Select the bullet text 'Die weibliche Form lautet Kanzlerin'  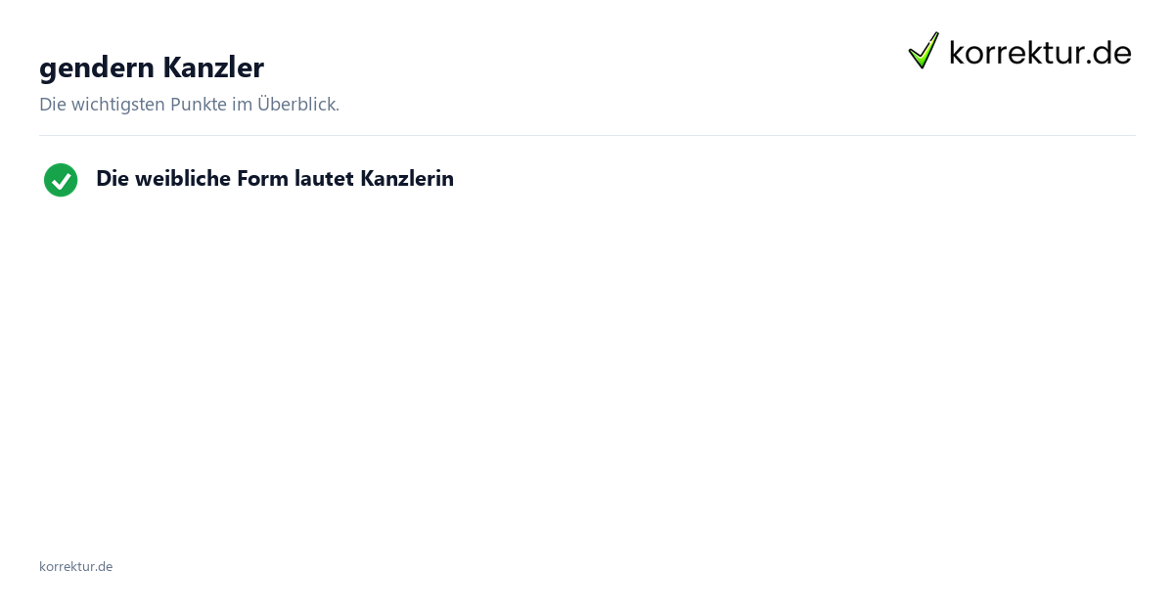pyautogui.click(x=275, y=179)
